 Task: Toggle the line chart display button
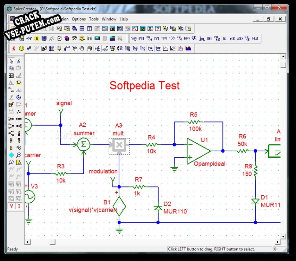coord(166,48)
